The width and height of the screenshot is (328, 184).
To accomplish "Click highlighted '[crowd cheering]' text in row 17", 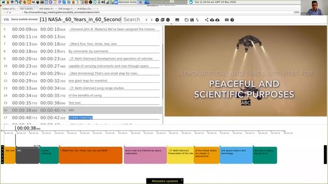I will click(80, 118).
